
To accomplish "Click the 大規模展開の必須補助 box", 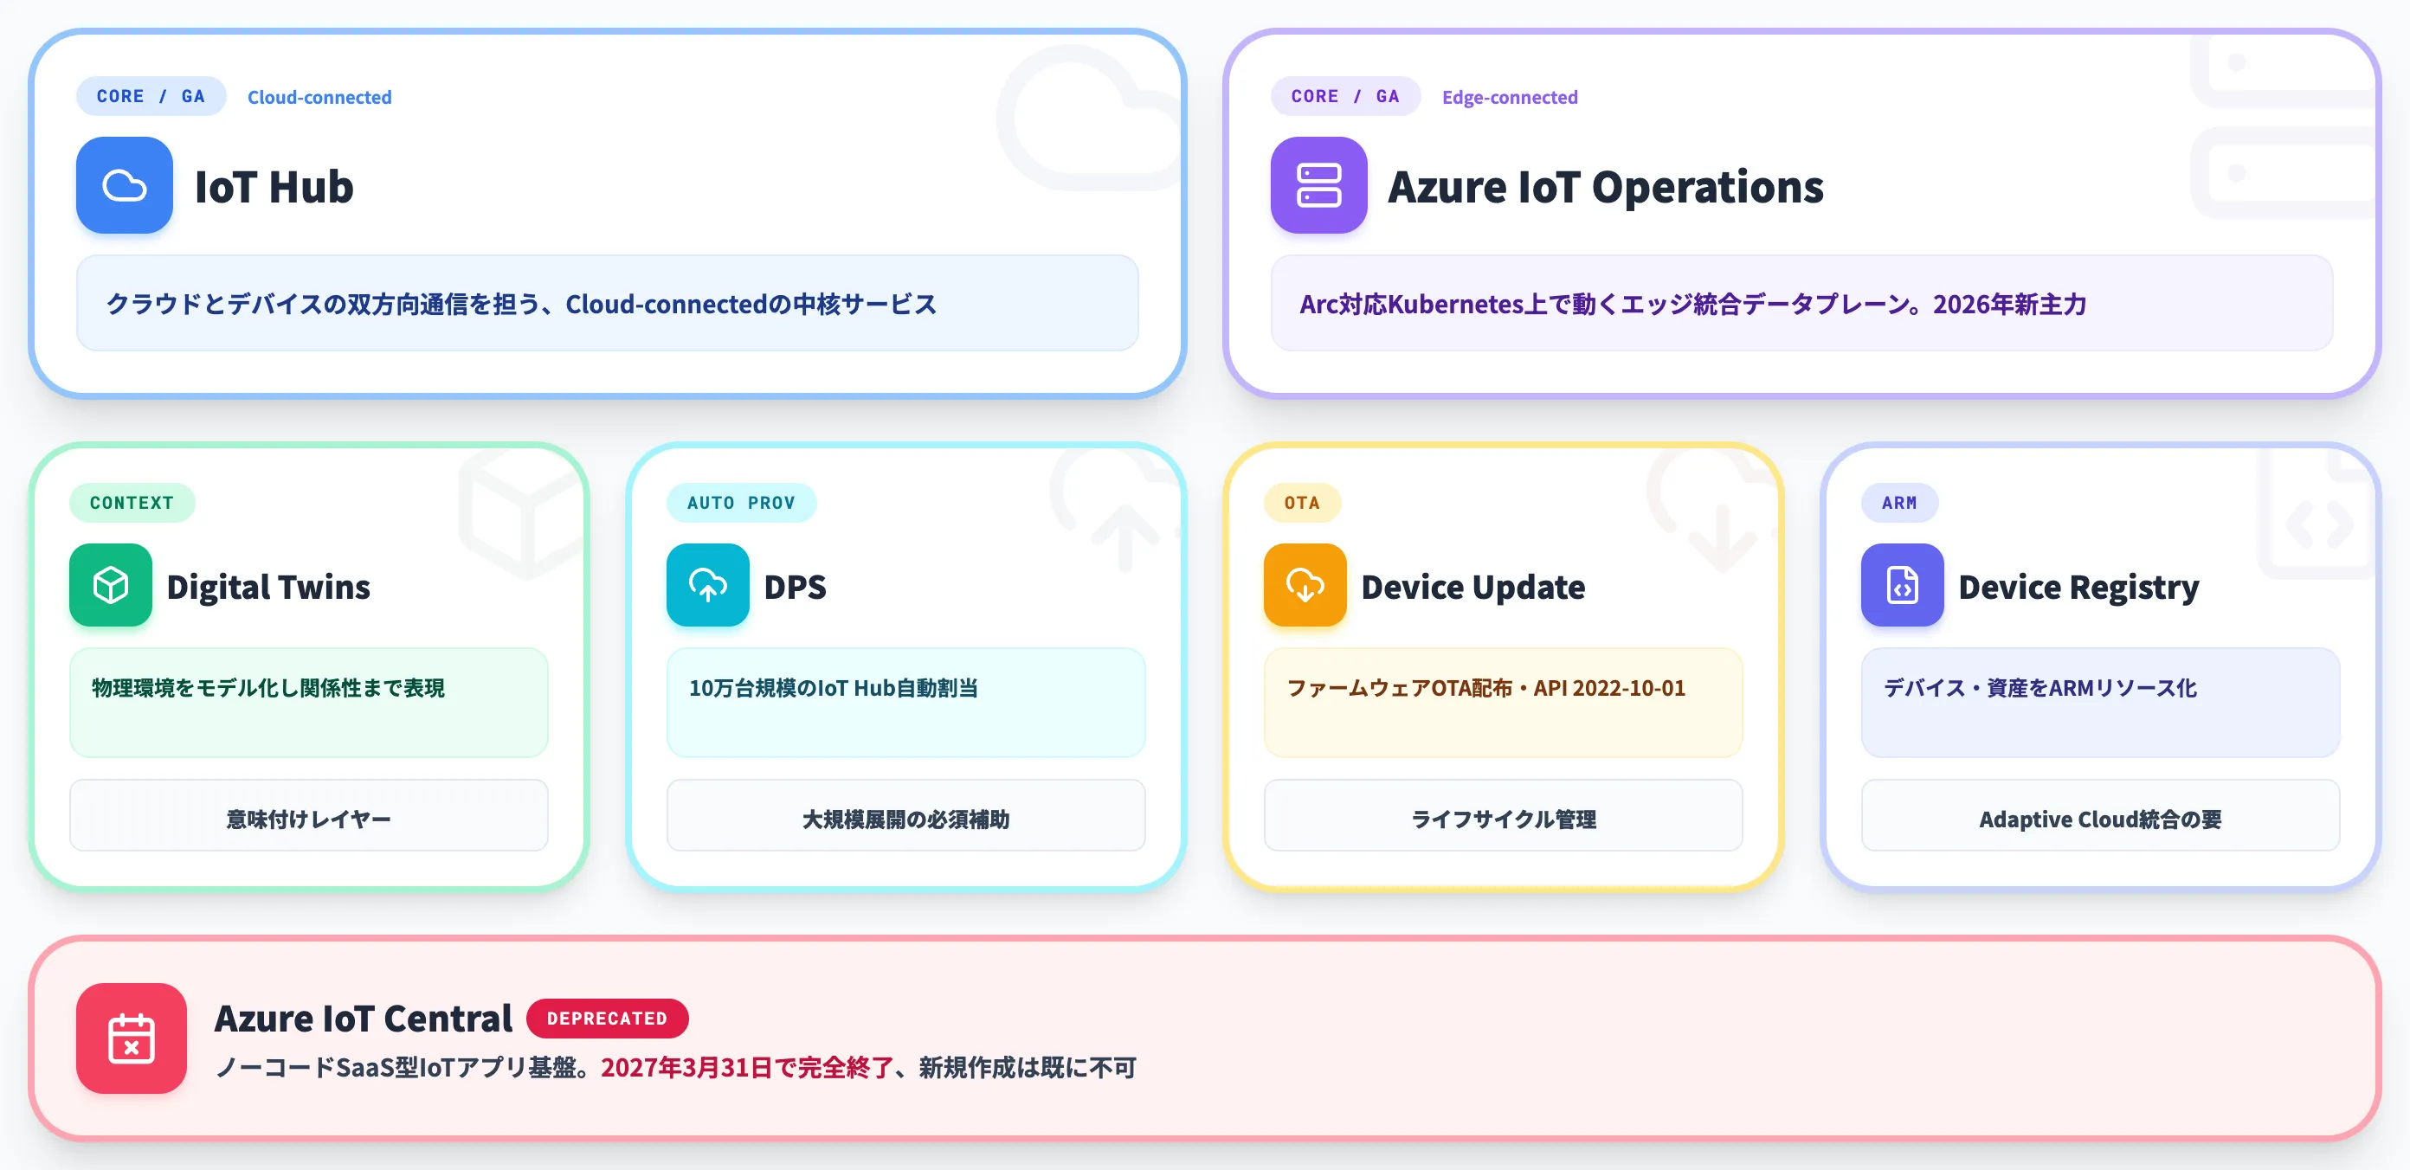I will pos(905,815).
